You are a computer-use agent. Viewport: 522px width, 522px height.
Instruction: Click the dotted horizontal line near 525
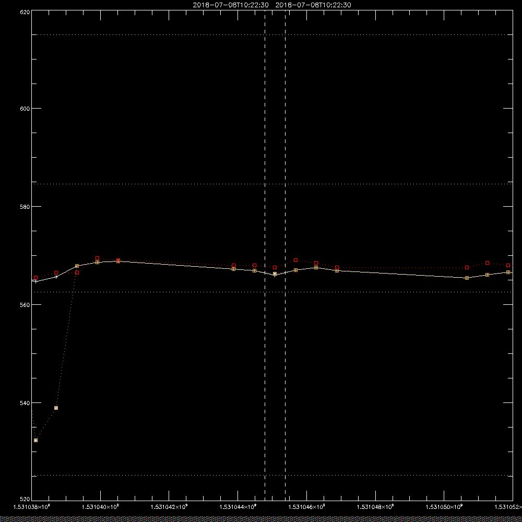click(x=272, y=476)
